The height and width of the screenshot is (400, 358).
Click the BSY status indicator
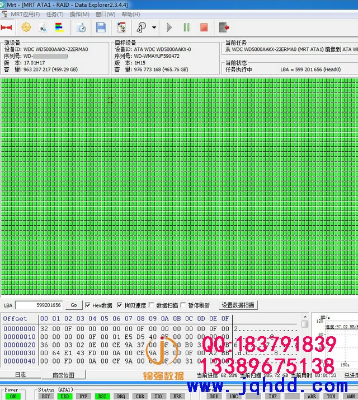pos(46,397)
